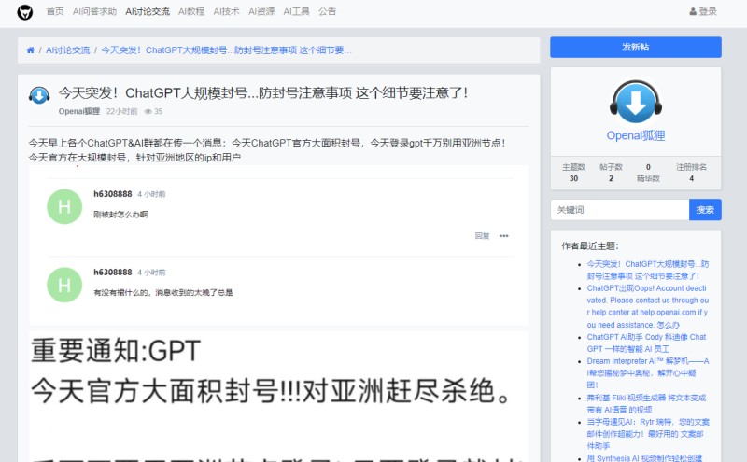
Task: Click the Openai狐狸 name in sidebar card
Action: [636, 135]
